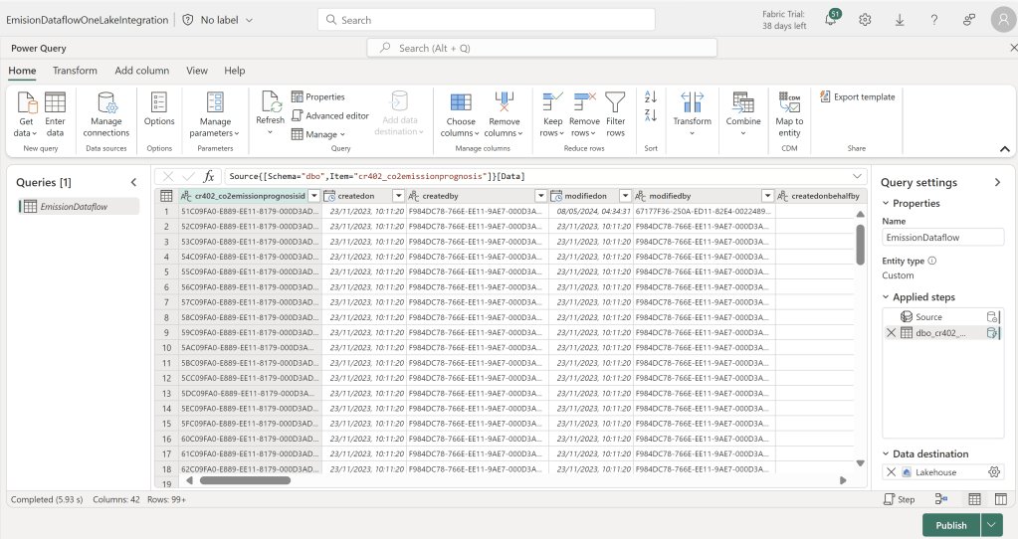Expand the formula bar chevron
The height and width of the screenshot is (539, 1018).
(x=856, y=176)
